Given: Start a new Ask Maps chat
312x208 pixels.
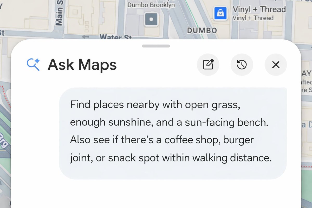Looking at the screenshot, I should coord(208,64).
